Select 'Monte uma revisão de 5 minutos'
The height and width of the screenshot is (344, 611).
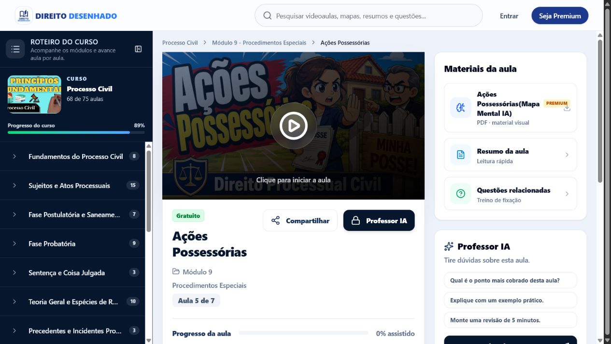[511, 320]
